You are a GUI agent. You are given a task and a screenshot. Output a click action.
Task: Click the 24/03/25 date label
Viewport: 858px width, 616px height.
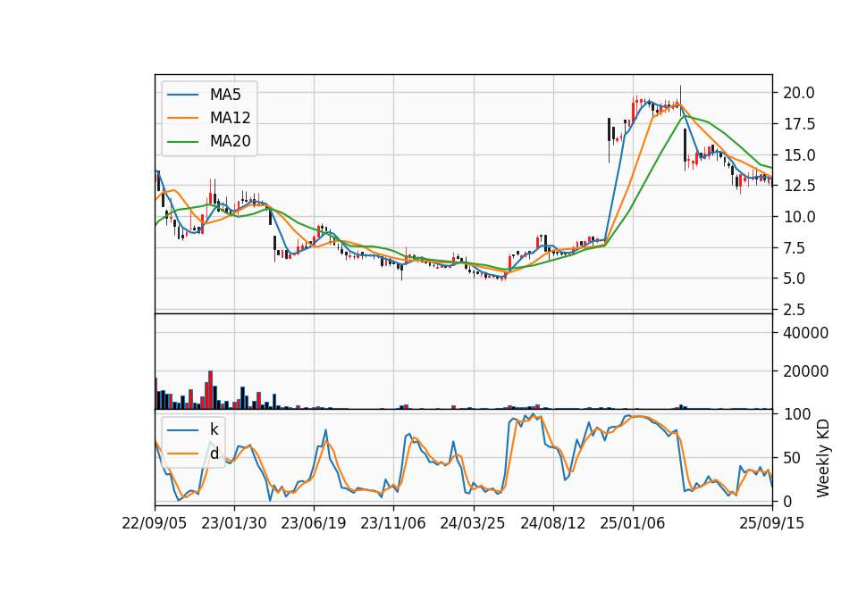pos(473,523)
